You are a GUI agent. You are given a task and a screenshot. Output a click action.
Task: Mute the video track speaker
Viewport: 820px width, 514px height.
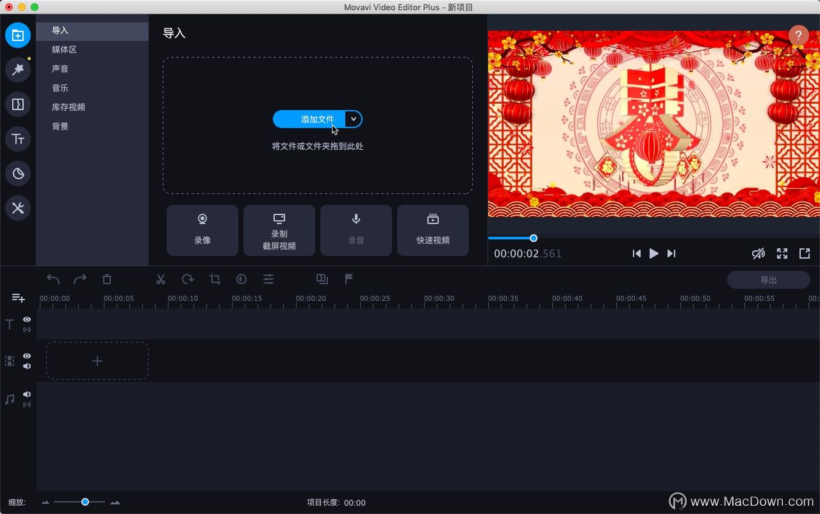[x=27, y=366]
